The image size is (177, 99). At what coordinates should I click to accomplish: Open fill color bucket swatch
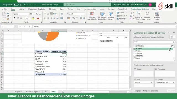33,18
